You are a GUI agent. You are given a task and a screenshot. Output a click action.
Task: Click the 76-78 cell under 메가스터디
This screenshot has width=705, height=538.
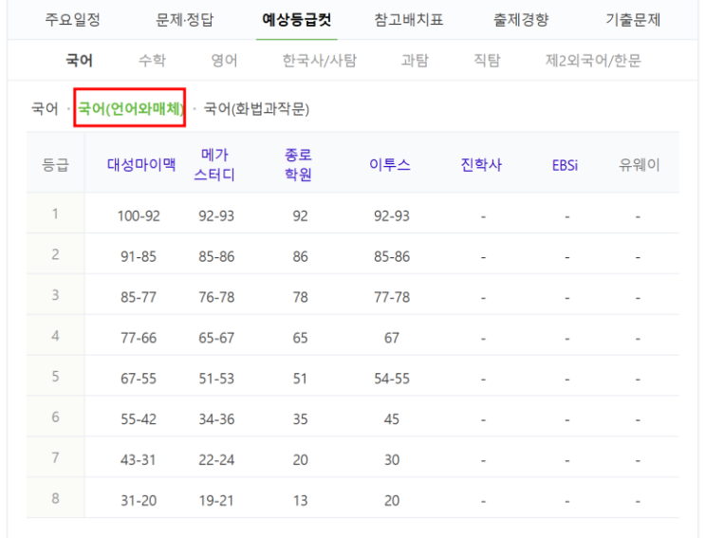216,297
